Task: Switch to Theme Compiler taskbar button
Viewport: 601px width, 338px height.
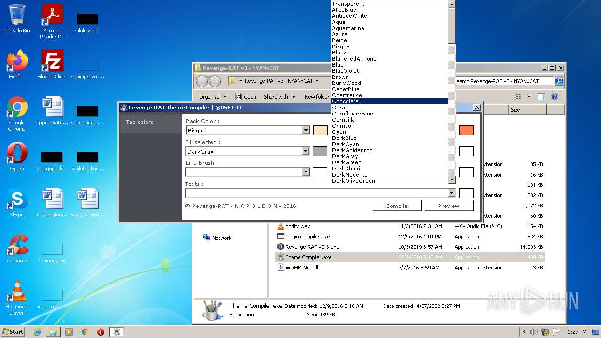Action: coord(116,332)
